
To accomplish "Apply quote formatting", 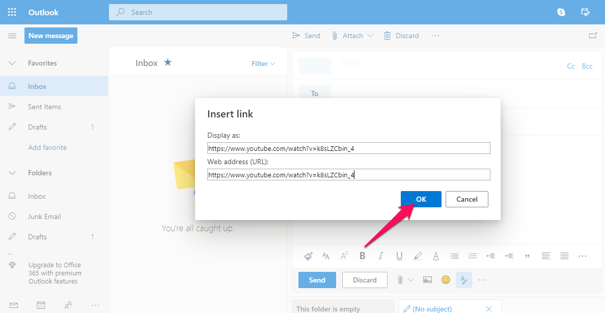I will pos(527,256).
